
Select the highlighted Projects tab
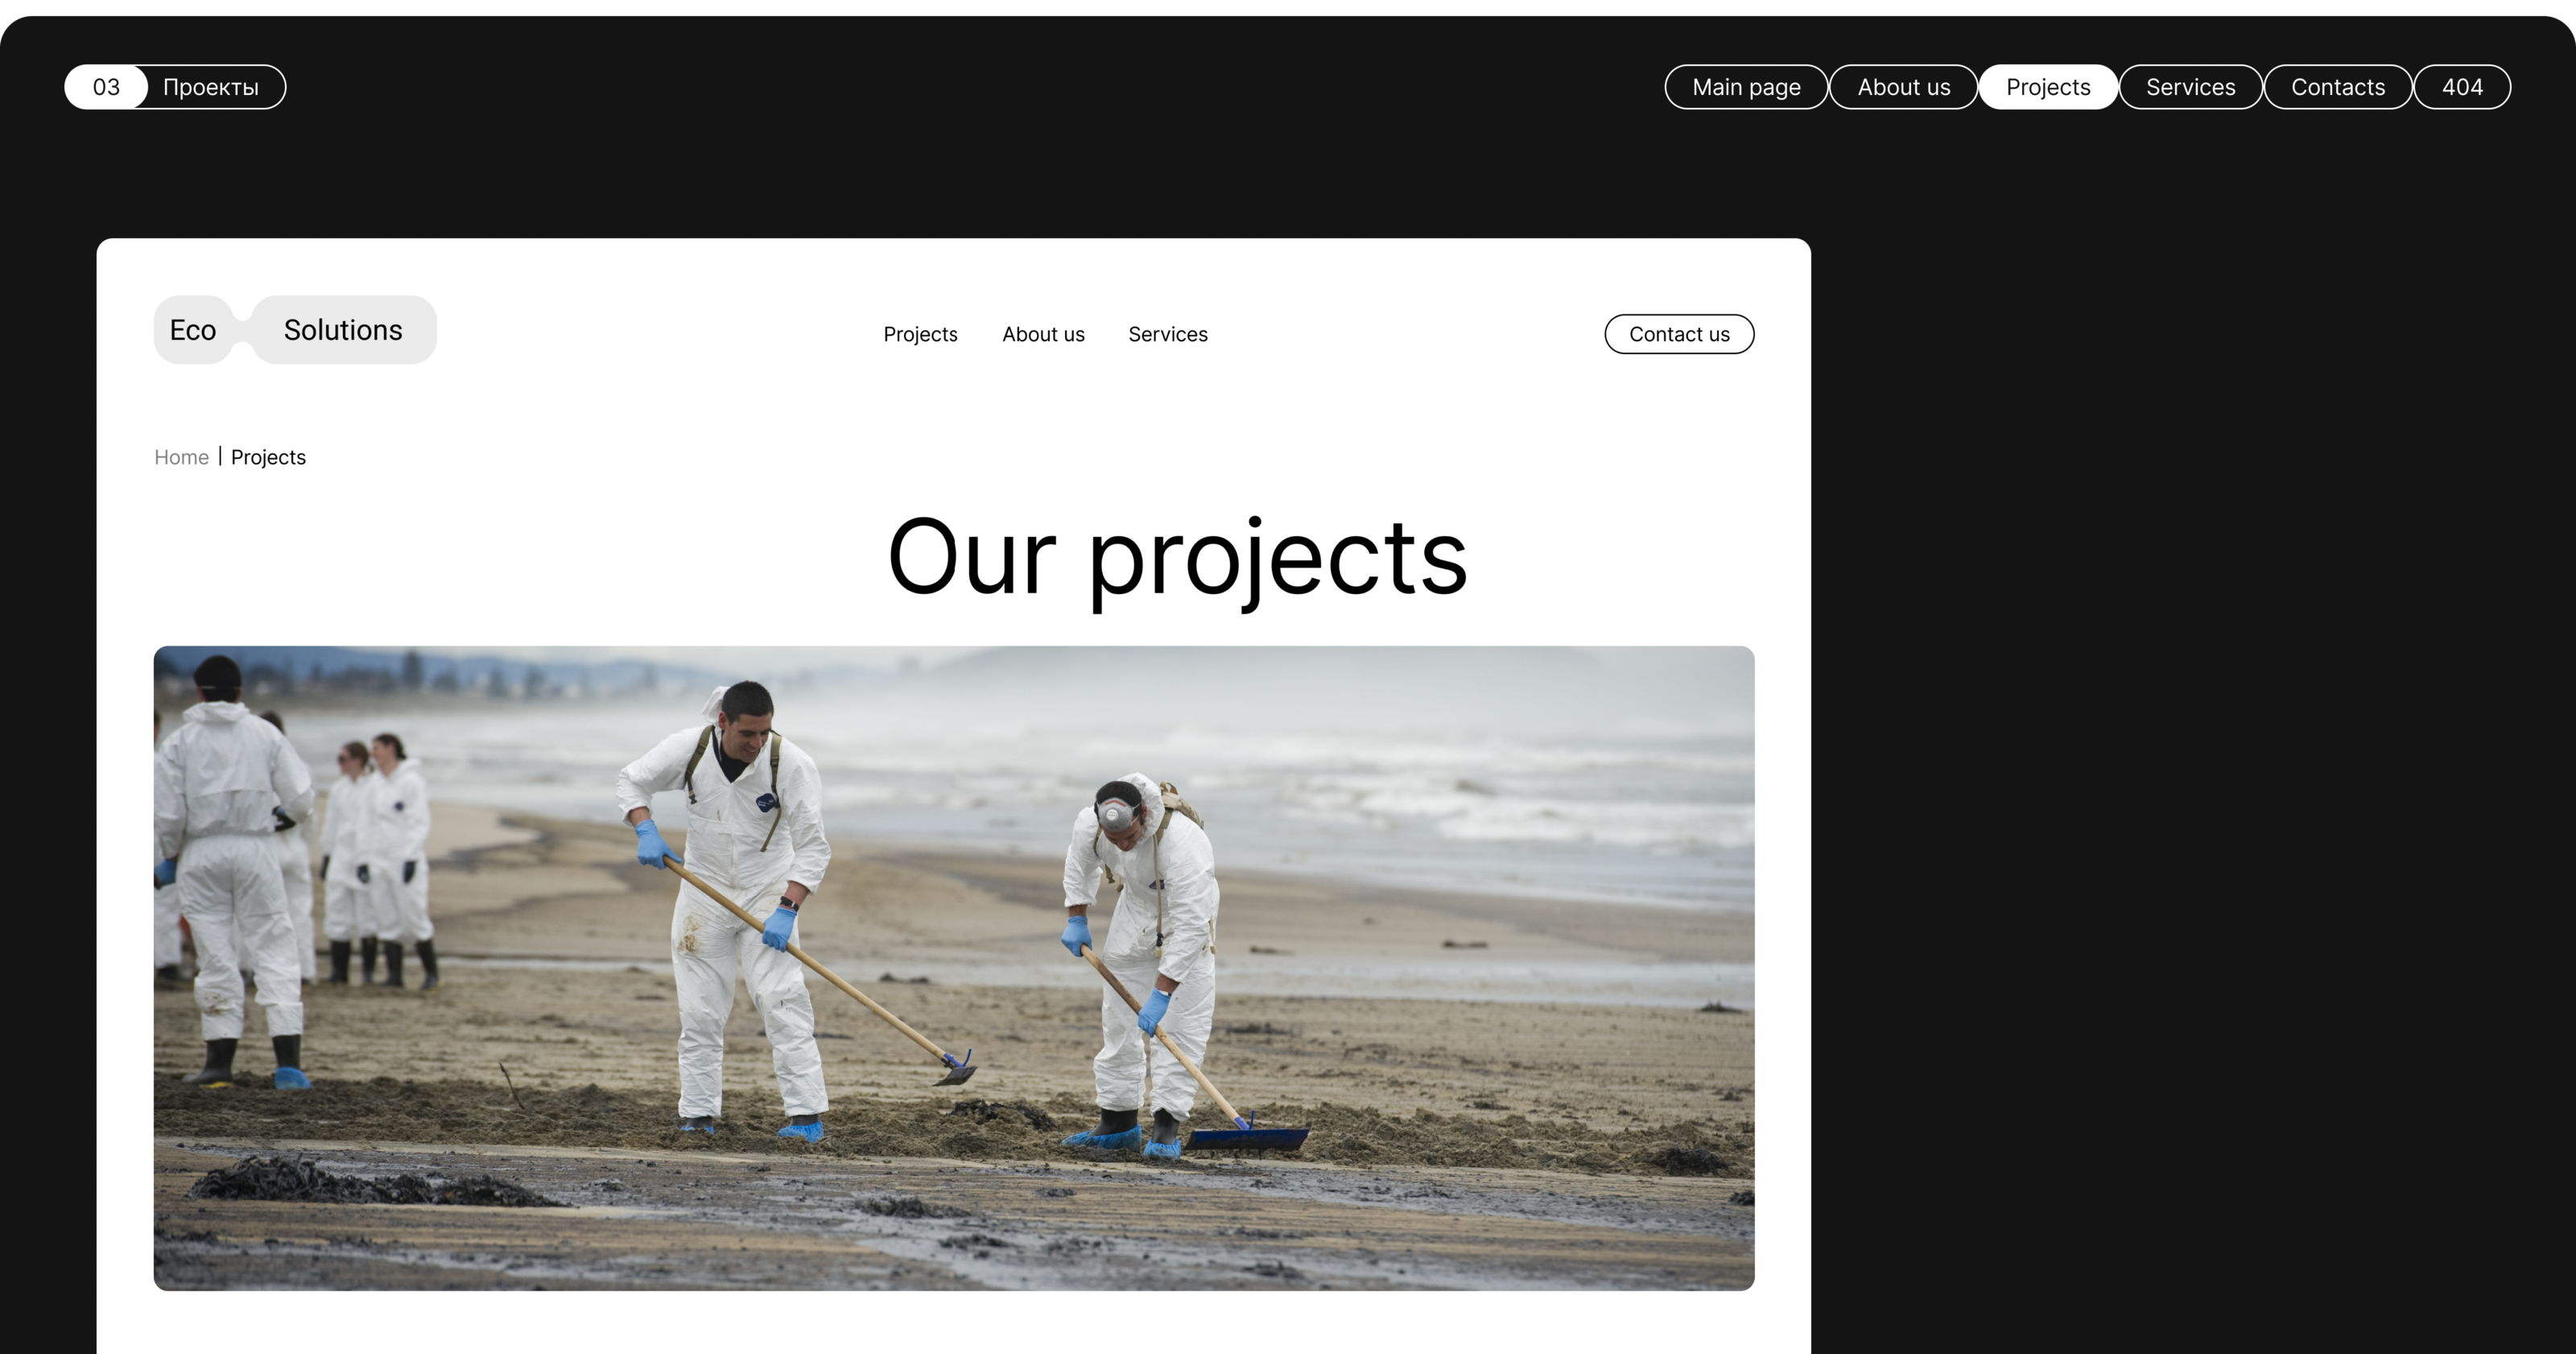(x=2047, y=87)
